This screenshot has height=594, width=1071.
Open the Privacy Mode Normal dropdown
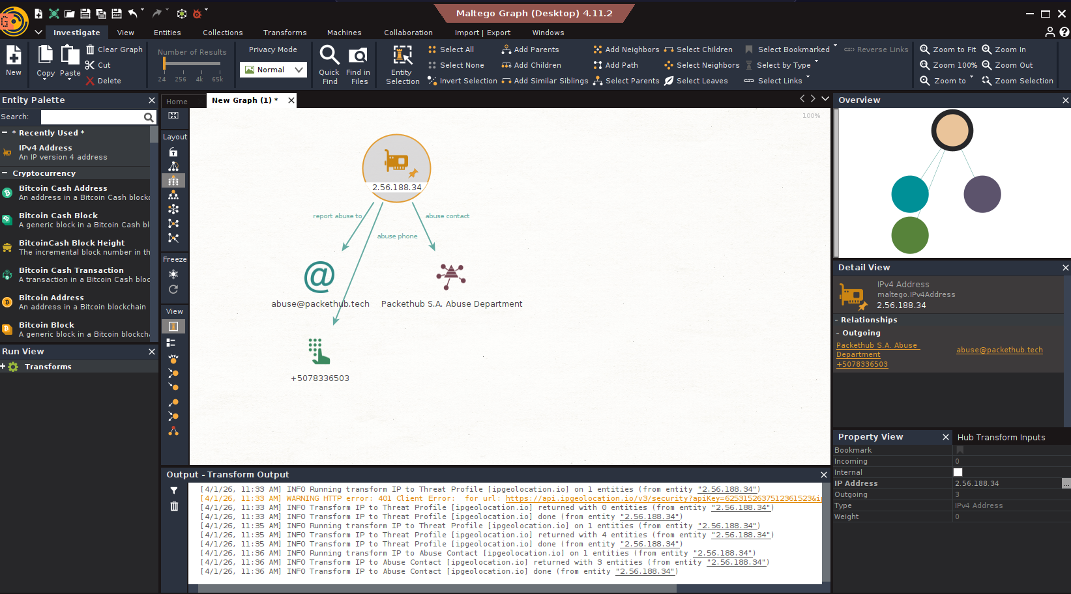pyautogui.click(x=273, y=70)
